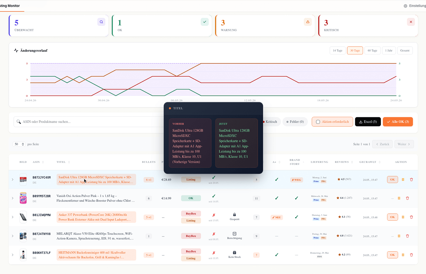Click the search magnifier icon in the search bar
This screenshot has height=274, width=426.
click(x=19, y=121)
